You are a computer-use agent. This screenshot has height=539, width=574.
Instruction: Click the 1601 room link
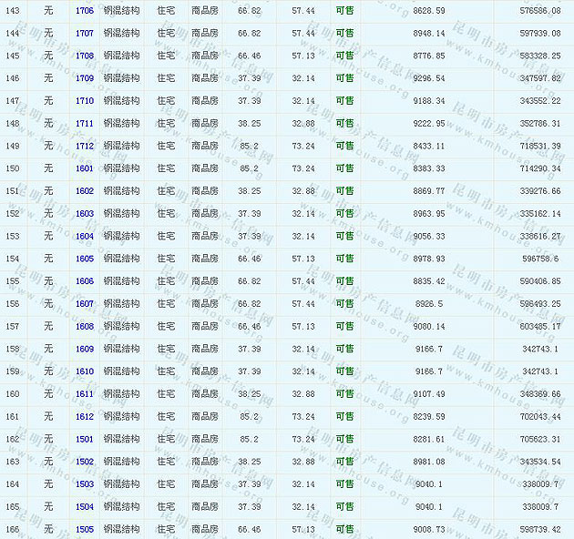84,168
